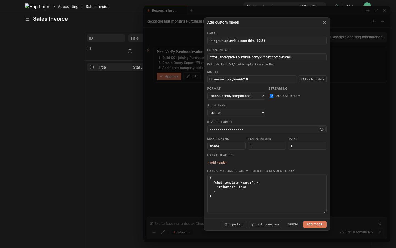This screenshot has height=248, width=396.
Task: Add an extra header
Action: point(217,163)
